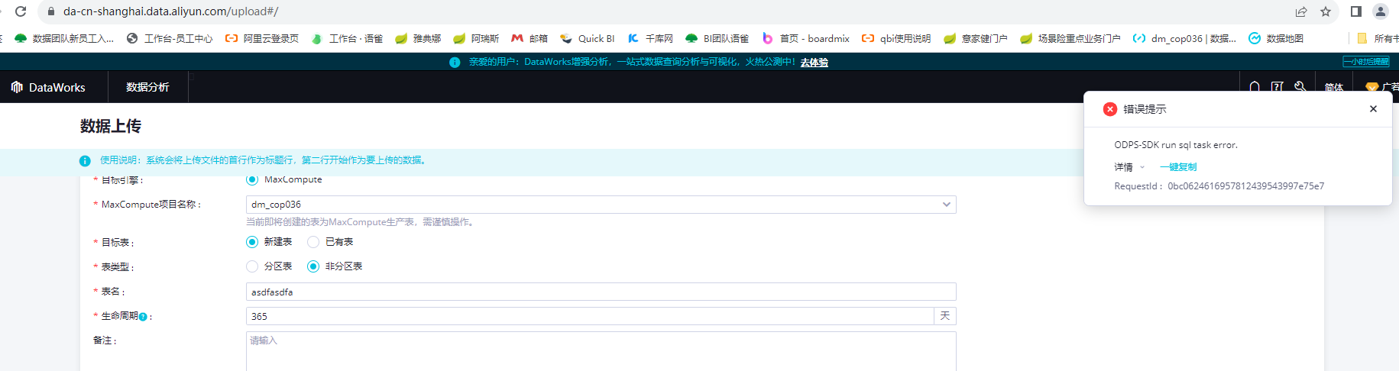Open the 千库网 bookmark
The height and width of the screenshot is (371, 1399).
(x=650, y=38)
